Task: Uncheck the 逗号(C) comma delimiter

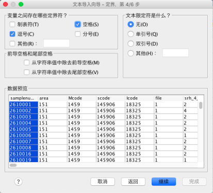Action: coord(12,34)
